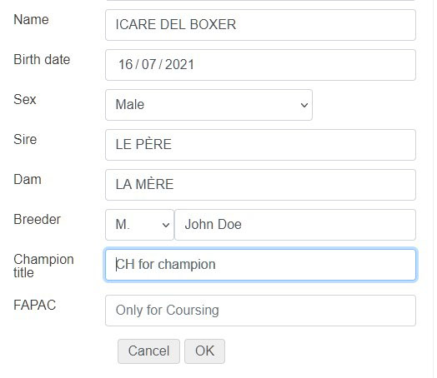Screen dimensions: 437x378
Task: Open the Sex dropdown showing Male
Action: [208, 105]
